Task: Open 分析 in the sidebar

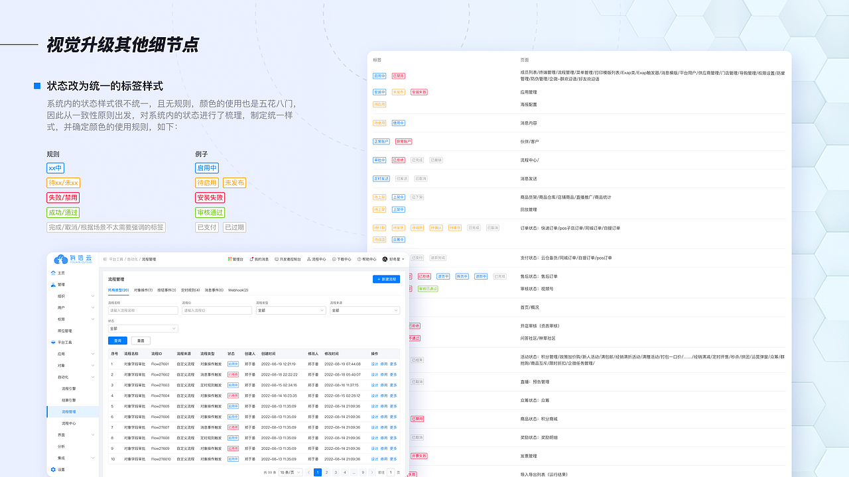Action: coord(61,447)
